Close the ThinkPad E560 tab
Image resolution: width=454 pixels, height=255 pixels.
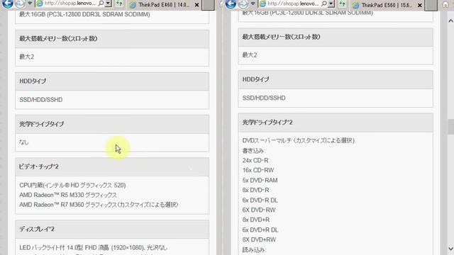coord(420,5)
